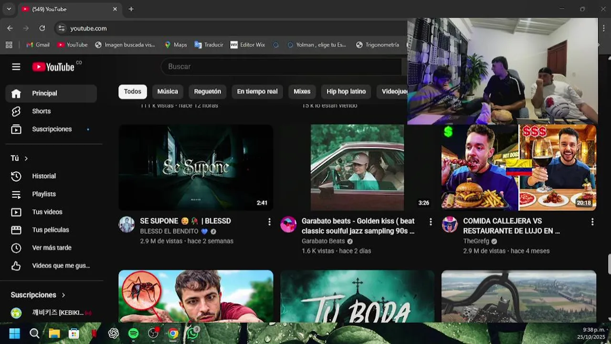611x344 pixels.
Task: Go back in Chrome
Action: (x=10, y=28)
